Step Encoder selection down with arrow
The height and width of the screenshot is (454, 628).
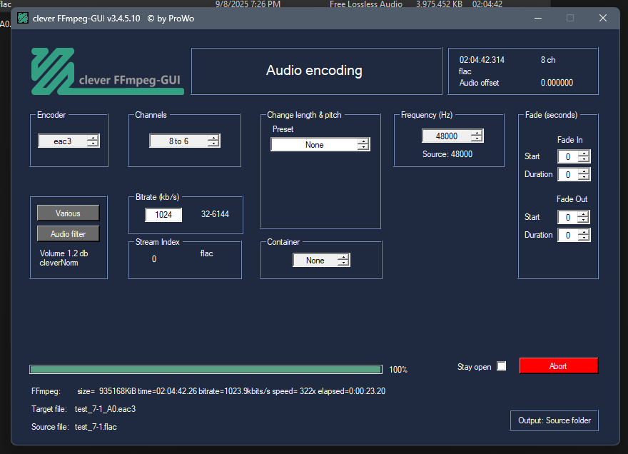(93, 144)
